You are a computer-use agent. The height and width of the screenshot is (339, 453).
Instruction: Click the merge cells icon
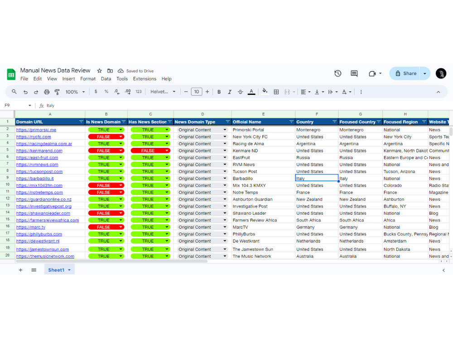tap(287, 92)
